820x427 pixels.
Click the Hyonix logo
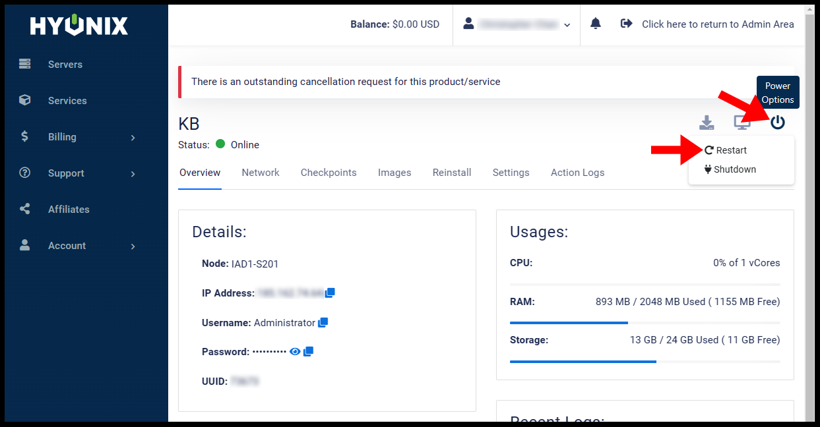click(x=79, y=26)
